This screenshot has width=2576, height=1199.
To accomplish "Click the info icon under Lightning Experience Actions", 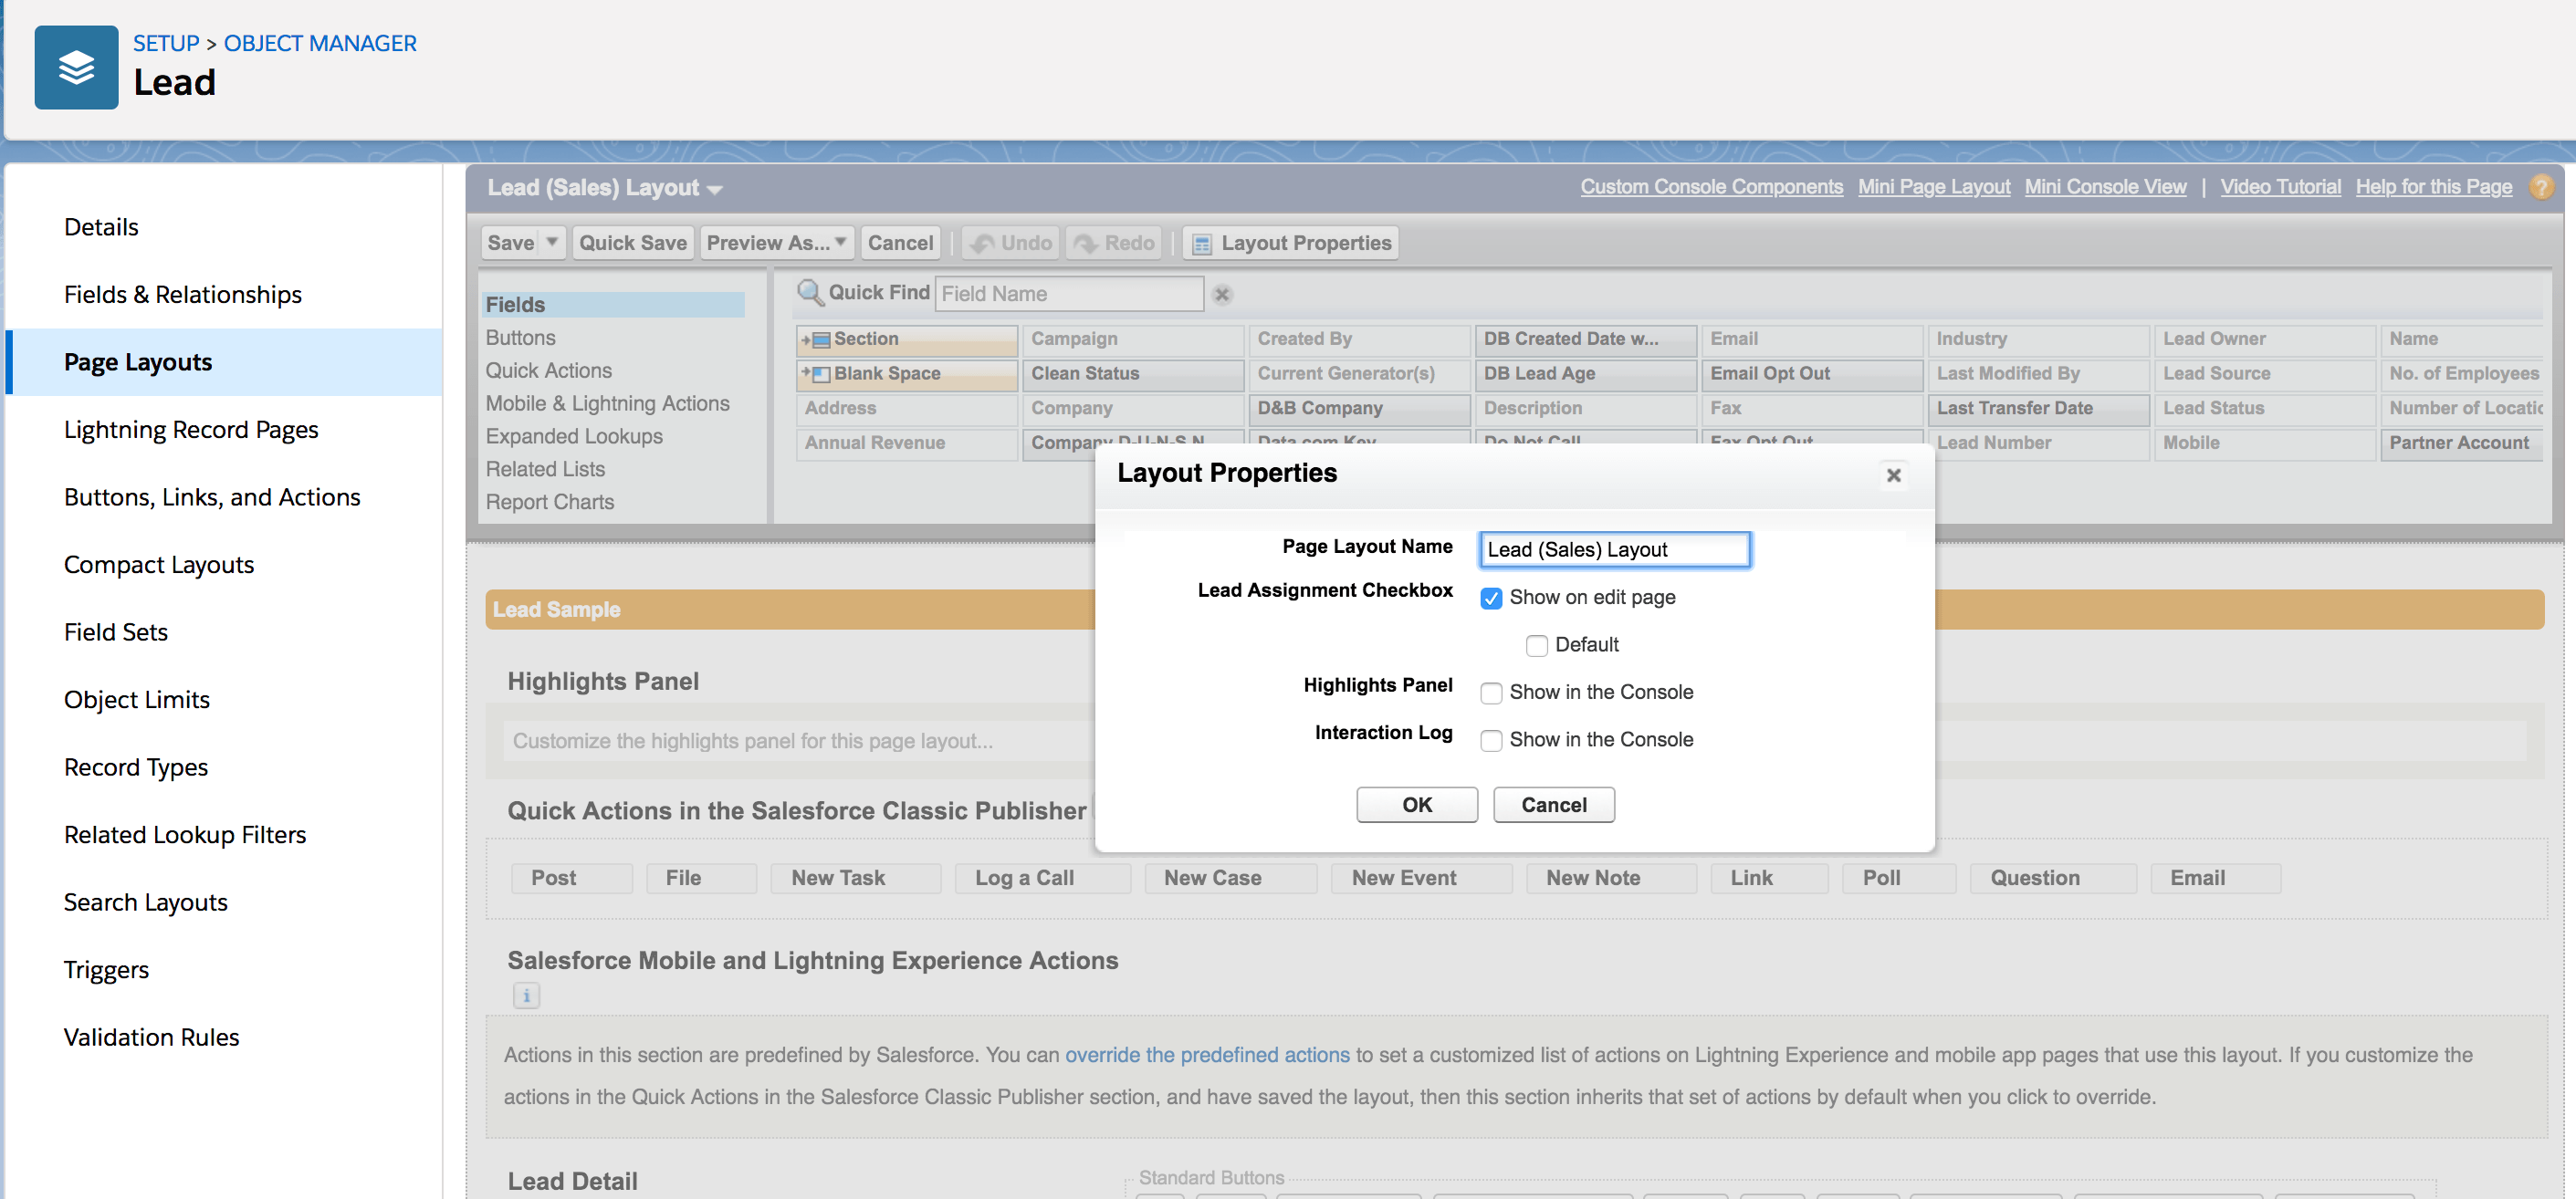I will tap(526, 995).
